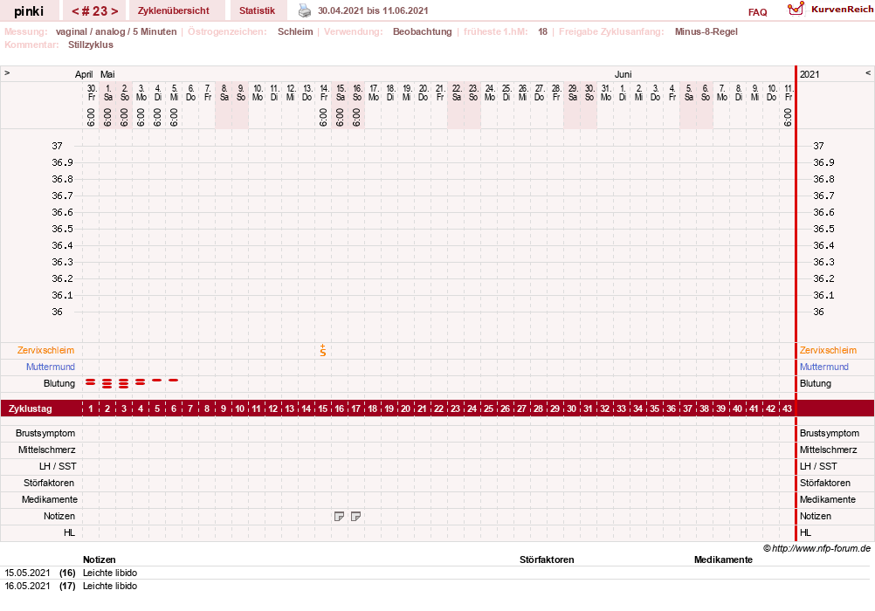Click the S+ cervical mucus symbol
This screenshot has width=875, height=611.
tap(323, 350)
